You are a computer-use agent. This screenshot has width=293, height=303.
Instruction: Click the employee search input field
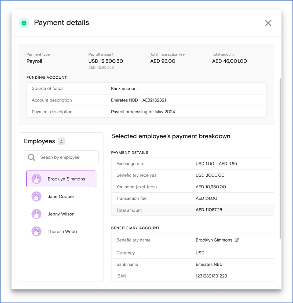[x=64, y=157]
